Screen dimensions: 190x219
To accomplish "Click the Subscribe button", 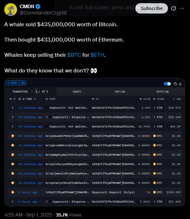I will click(x=152, y=9).
